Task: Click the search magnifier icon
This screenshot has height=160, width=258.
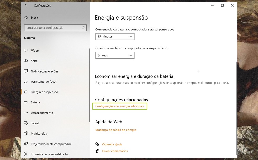Action: 83,28
